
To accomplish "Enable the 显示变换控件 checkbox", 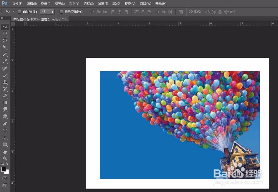I will point(61,12).
